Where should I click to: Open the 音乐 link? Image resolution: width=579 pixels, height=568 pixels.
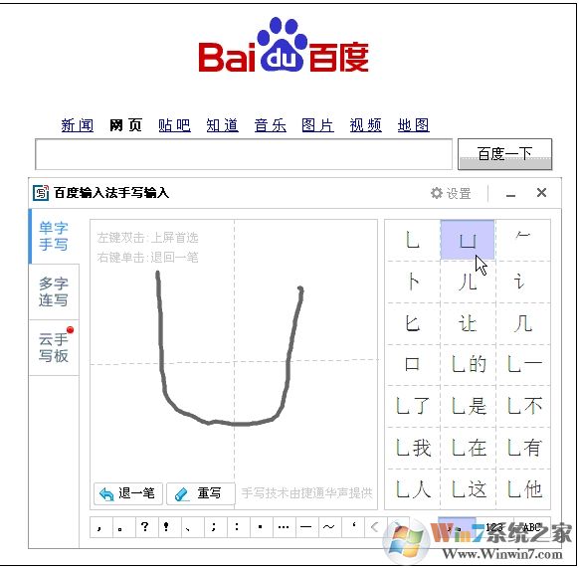(x=271, y=125)
